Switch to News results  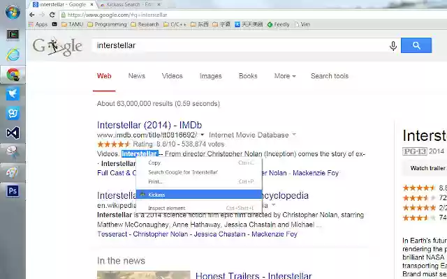point(137,76)
